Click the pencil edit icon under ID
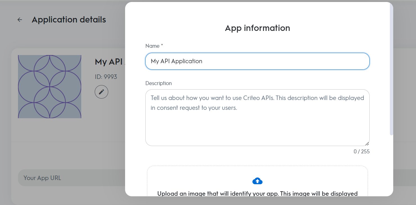 pyautogui.click(x=101, y=92)
